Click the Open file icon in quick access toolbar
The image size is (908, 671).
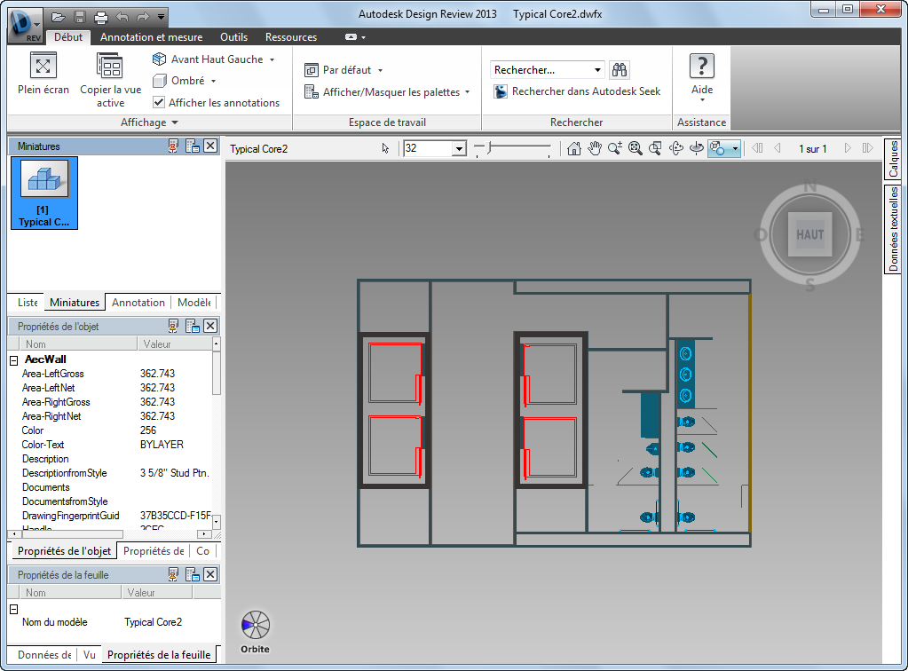point(58,17)
